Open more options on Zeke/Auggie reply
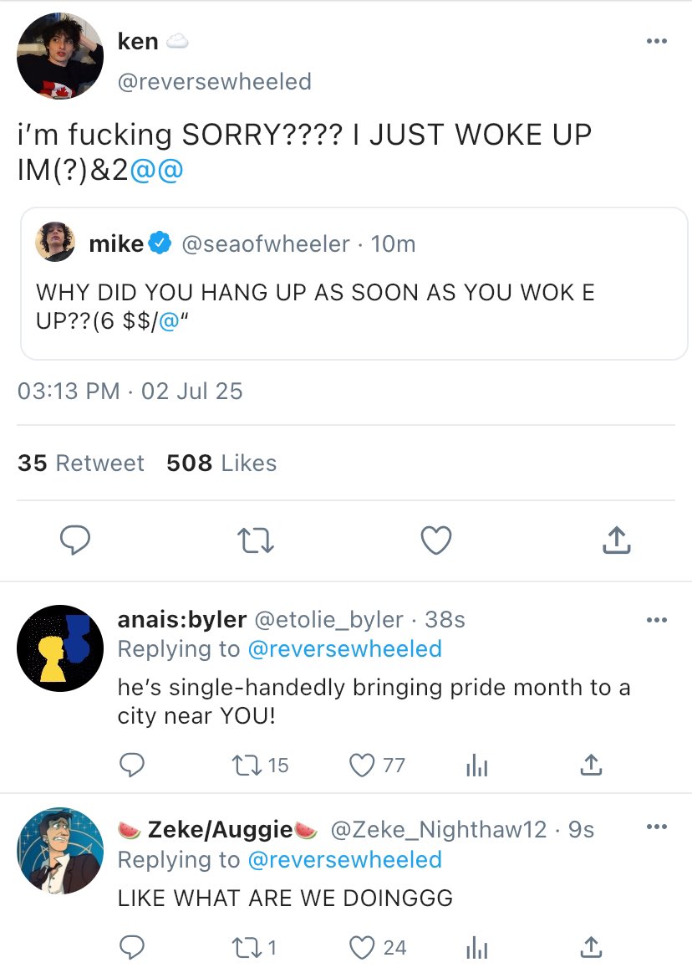The image size is (692, 973). [x=656, y=827]
